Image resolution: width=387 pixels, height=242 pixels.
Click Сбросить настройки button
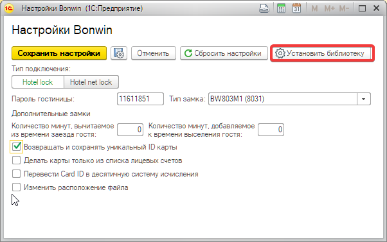click(224, 53)
